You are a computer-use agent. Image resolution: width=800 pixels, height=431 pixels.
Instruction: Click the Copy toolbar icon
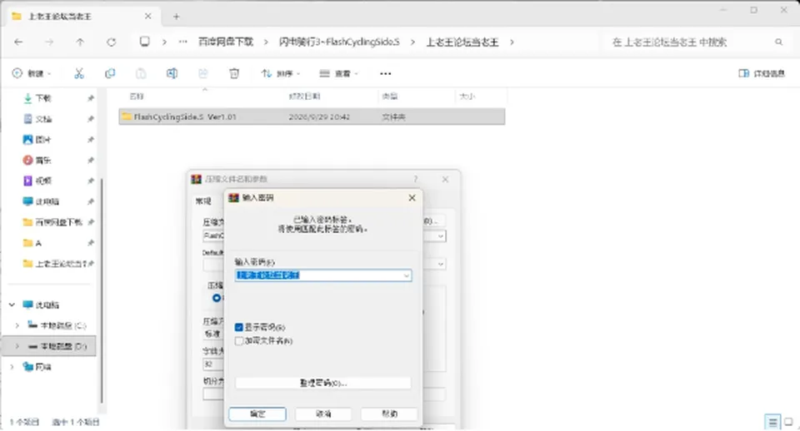click(x=110, y=73)
